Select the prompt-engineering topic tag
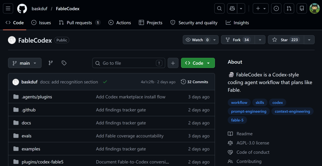The width and height of the screenshot is (322, 166). [x=249, y=111]
